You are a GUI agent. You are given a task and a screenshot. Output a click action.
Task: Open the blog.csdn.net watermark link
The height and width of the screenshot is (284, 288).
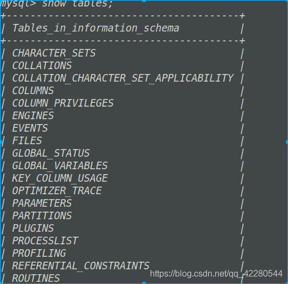pyautogui.click(x=216, y=274)
